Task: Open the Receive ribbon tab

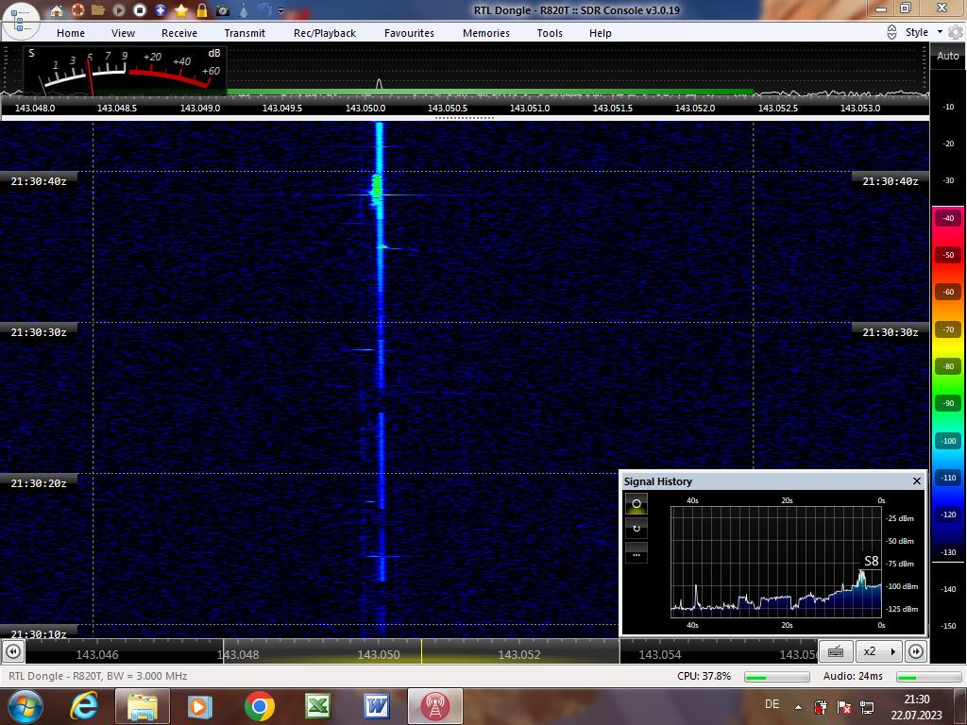Action: click(x=179, y=33)
